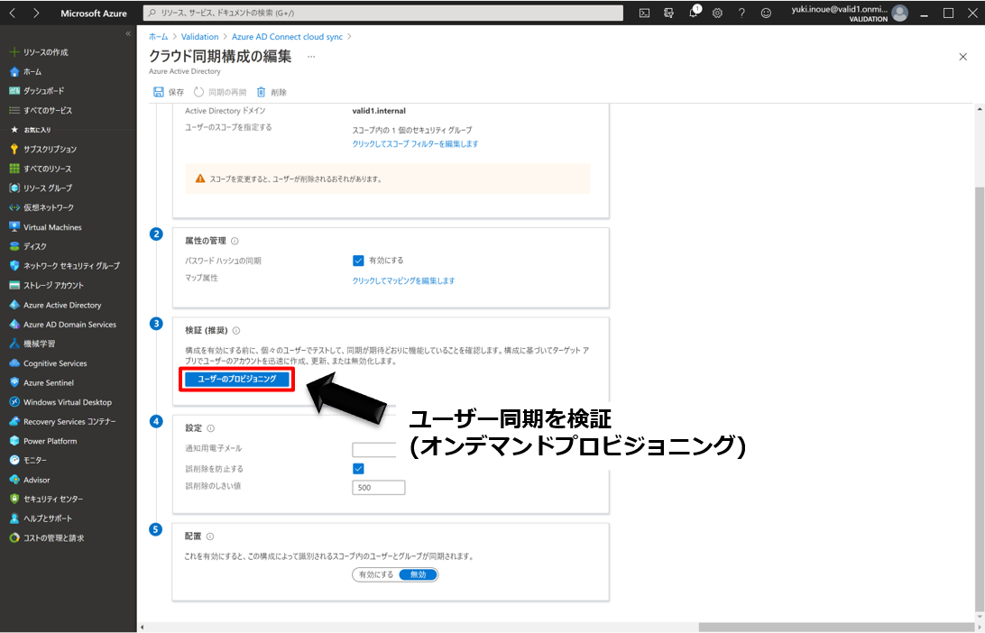Open 機械学習 sidebar icon
The height and width of the screenshot is (633, 985).
pyautogui.click(x=14, y=344)
